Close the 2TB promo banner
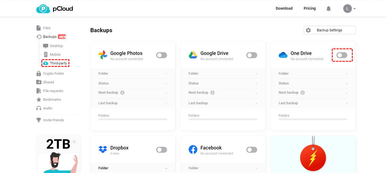Screen dimensions: 386x173 (74, 142)
